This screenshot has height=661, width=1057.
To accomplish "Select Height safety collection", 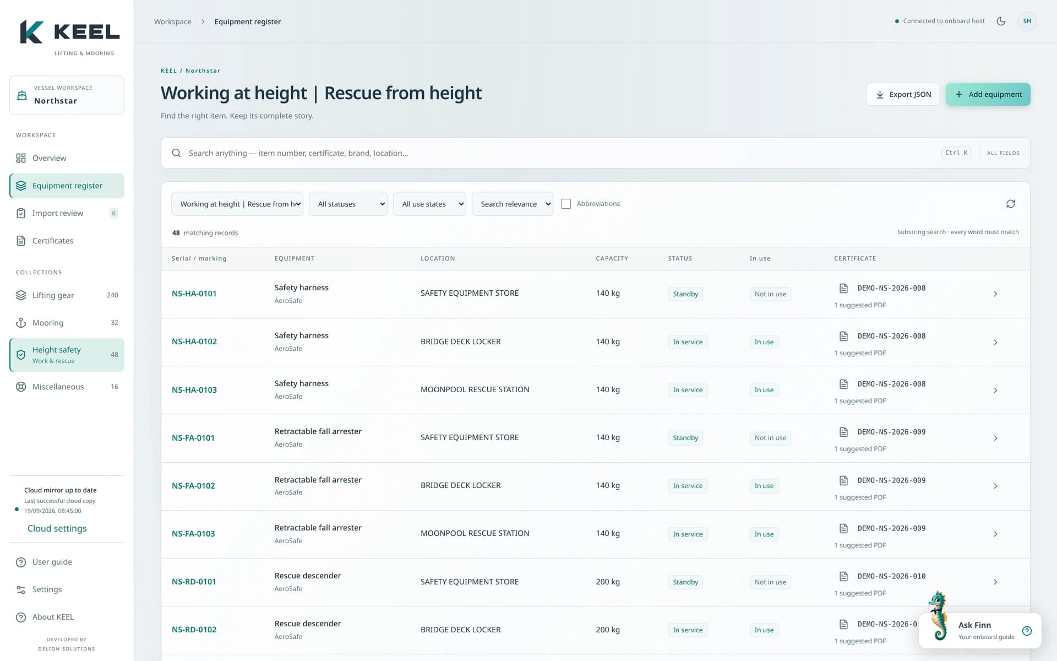I will pyautogui.click(x=67, y=355).
